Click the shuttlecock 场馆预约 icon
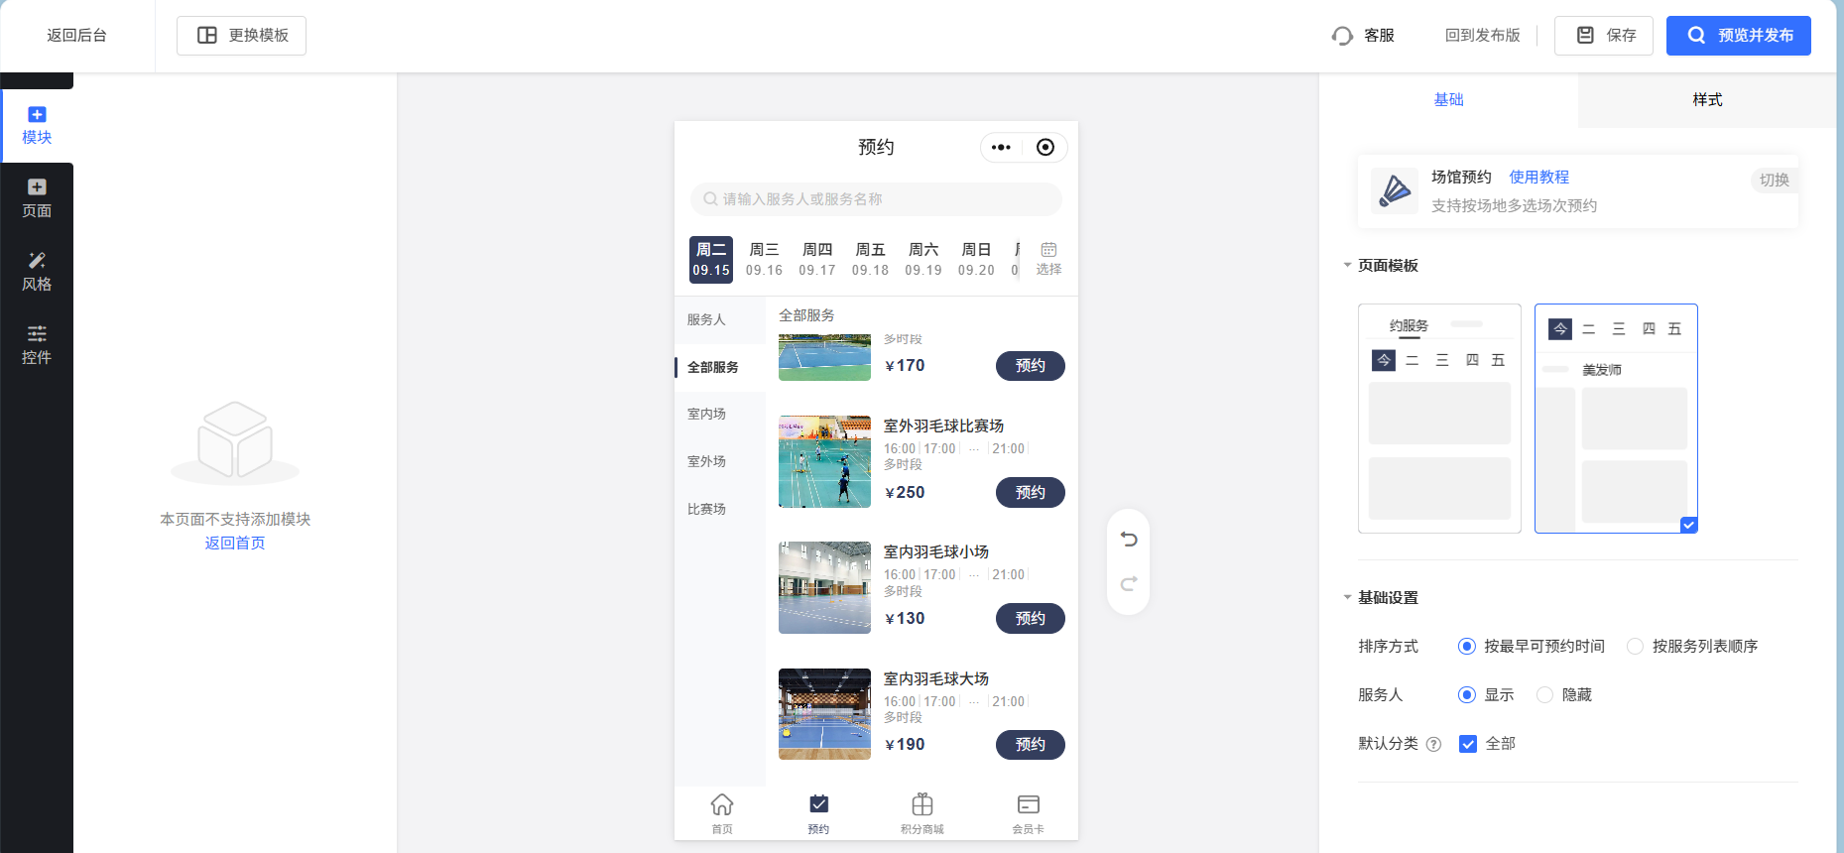 pyautogui.click(x=1395, y=190)
